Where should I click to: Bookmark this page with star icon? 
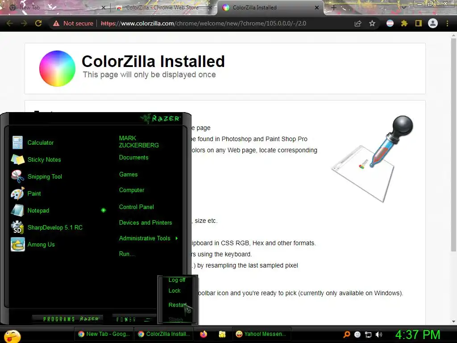[x=372, y=23]
